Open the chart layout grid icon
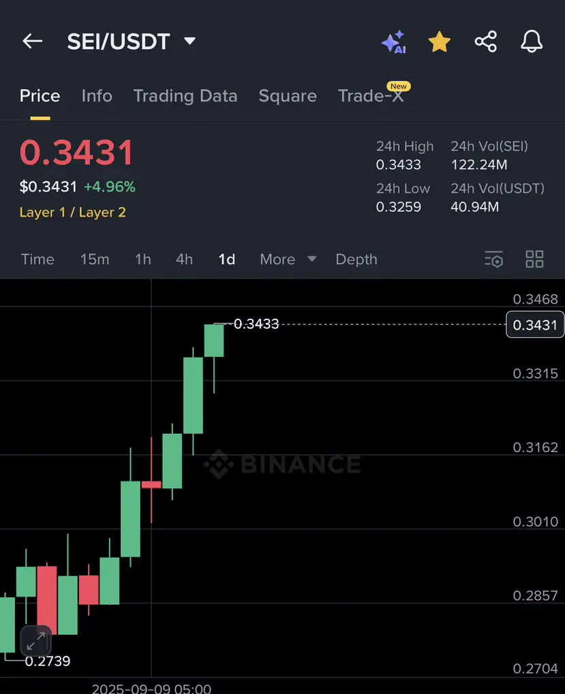The height and width of the screenshot is (694, 565). (x=534, y=259)
